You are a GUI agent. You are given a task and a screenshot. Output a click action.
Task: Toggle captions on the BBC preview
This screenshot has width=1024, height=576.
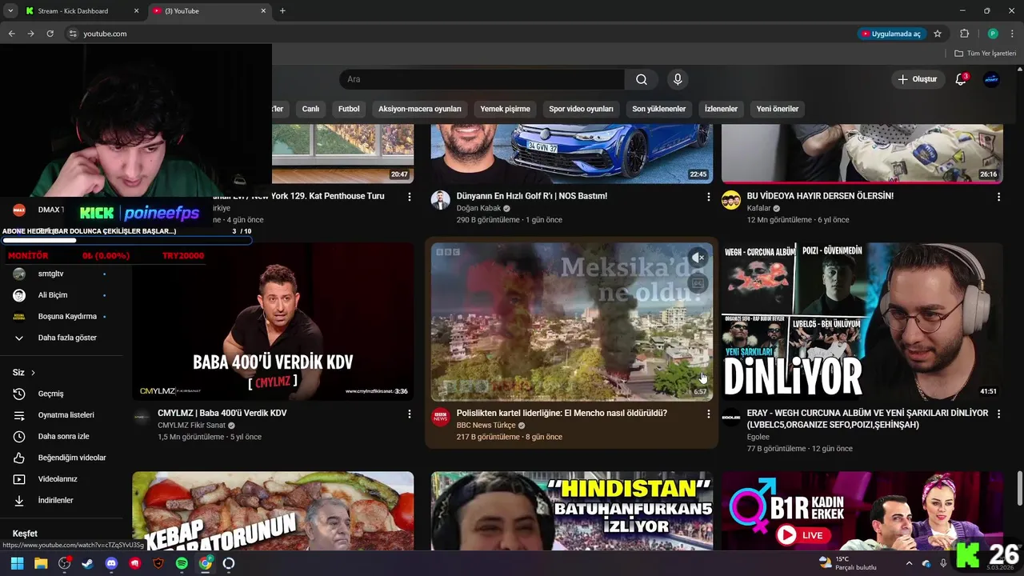(698, 283)
